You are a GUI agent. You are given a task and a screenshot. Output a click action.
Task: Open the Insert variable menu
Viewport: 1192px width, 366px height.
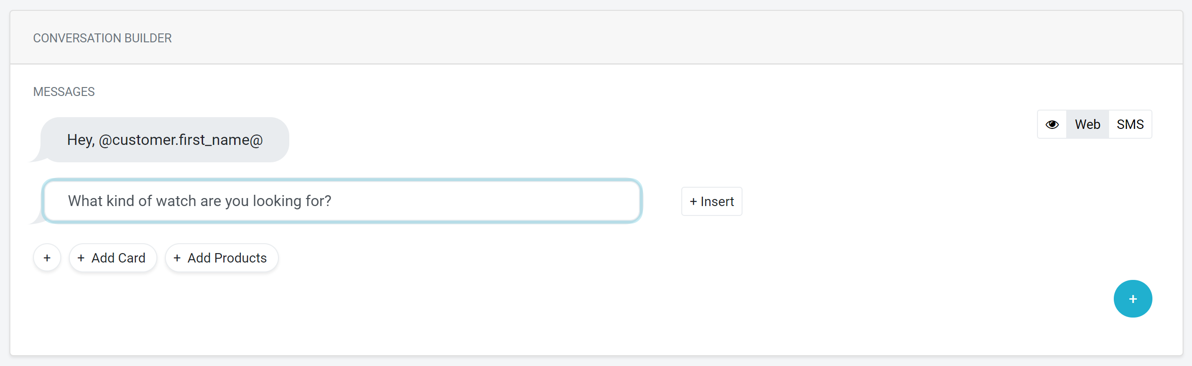pyautogui.click(x=712, y=201)
